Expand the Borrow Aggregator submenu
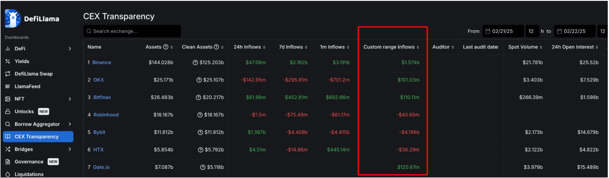The image size is (609, 178). [x=70, y=124]
